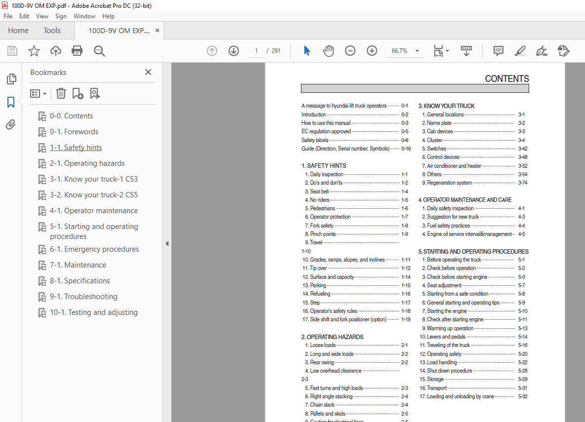Switch to the Tools tab
The width and height of the screenshot is (585, 422).
click(52, 31)
